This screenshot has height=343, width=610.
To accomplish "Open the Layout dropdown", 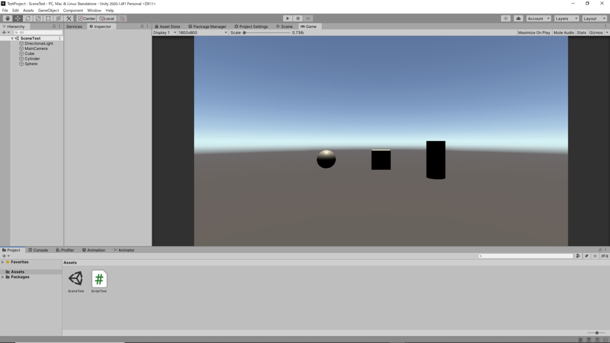I will 594,18.
